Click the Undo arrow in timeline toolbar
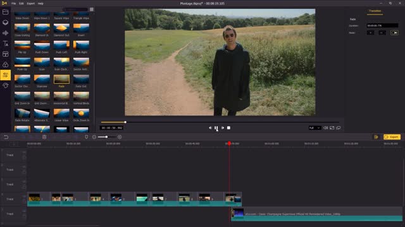 (6, 137)
